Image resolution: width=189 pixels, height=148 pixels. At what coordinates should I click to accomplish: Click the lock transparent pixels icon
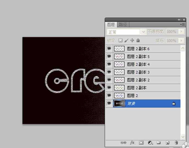pos(120,40)
